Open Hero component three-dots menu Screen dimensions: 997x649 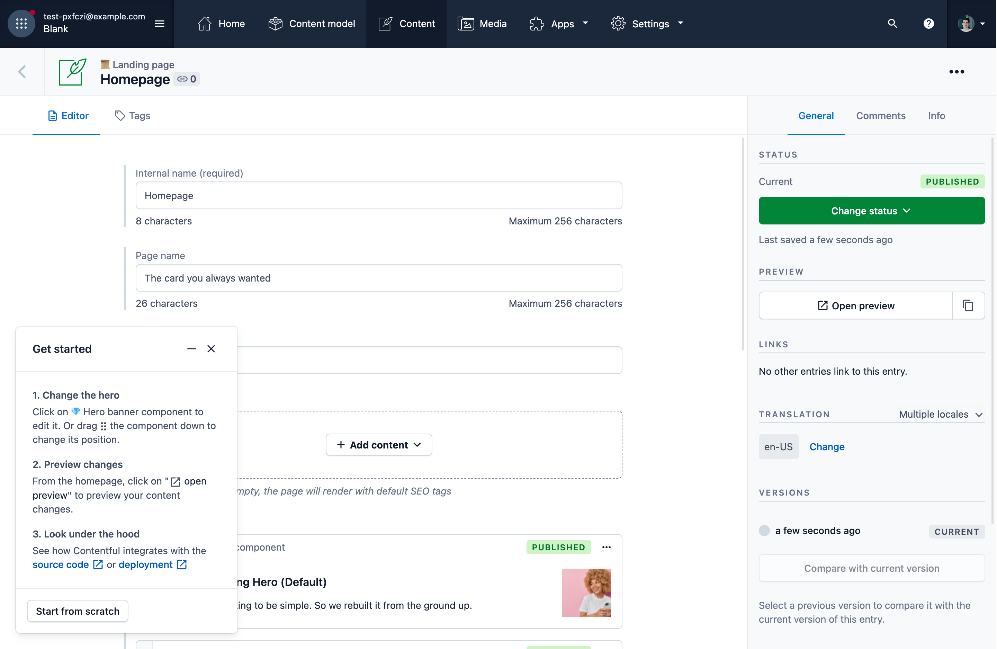coord(606,547)
